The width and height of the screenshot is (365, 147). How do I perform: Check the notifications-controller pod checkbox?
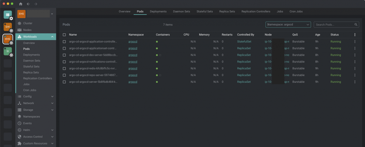point(64,62)
